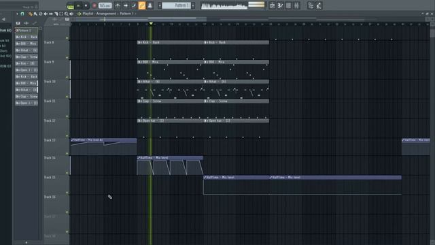435x245 pixels.
Task: Click the Arrangement breadcrumb item
Action: 106,14
